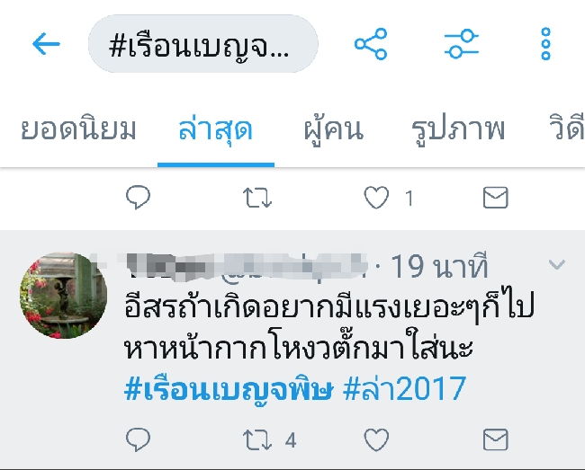
Task: Retweet the tweet with 4 retweets
Action: click(257, 439)
